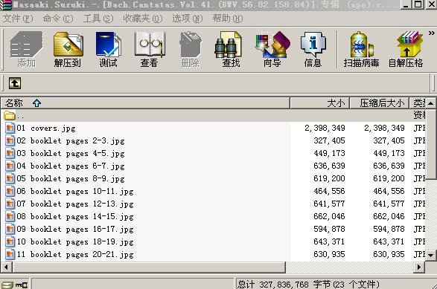Open the Commands (命令) menu
Viewport: 437px width, 289px height.
tap(58, 19)
